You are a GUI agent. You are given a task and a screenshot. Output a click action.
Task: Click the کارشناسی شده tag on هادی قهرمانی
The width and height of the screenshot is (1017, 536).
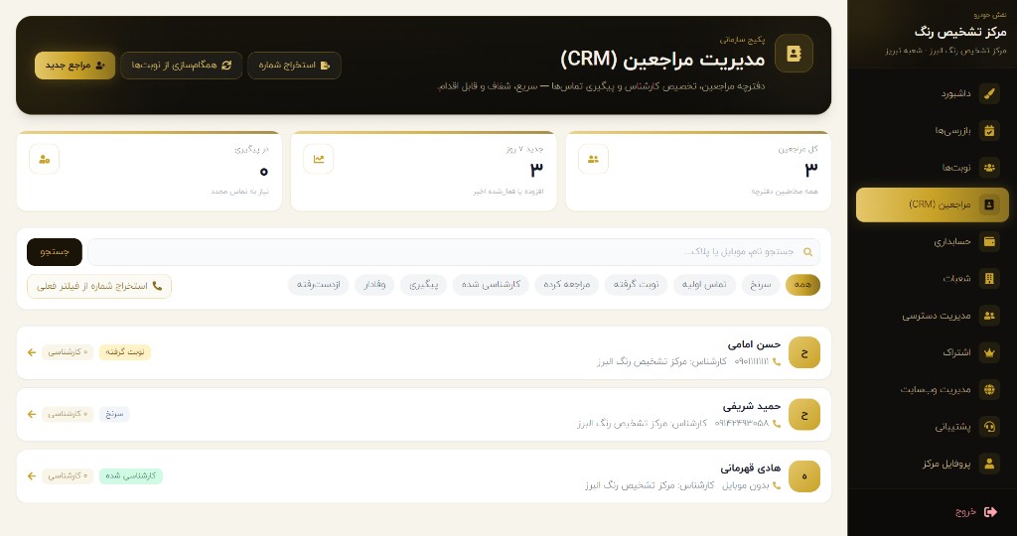131,475
